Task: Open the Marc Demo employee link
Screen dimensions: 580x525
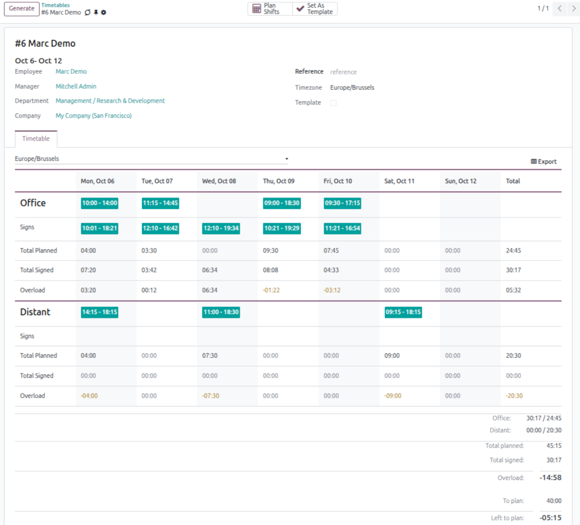Action: click(x=71, y=72)
